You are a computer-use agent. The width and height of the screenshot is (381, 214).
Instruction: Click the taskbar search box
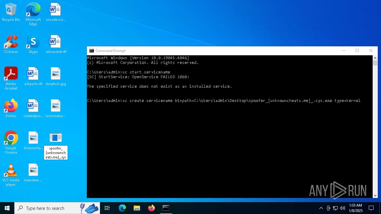pos(57,208)
